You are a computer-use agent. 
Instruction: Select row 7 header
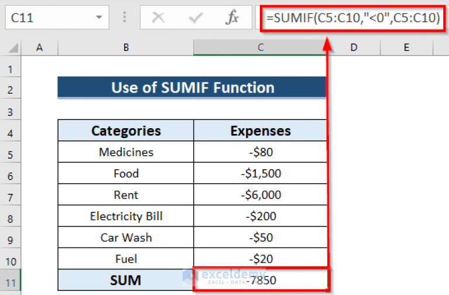pos(11,195)
